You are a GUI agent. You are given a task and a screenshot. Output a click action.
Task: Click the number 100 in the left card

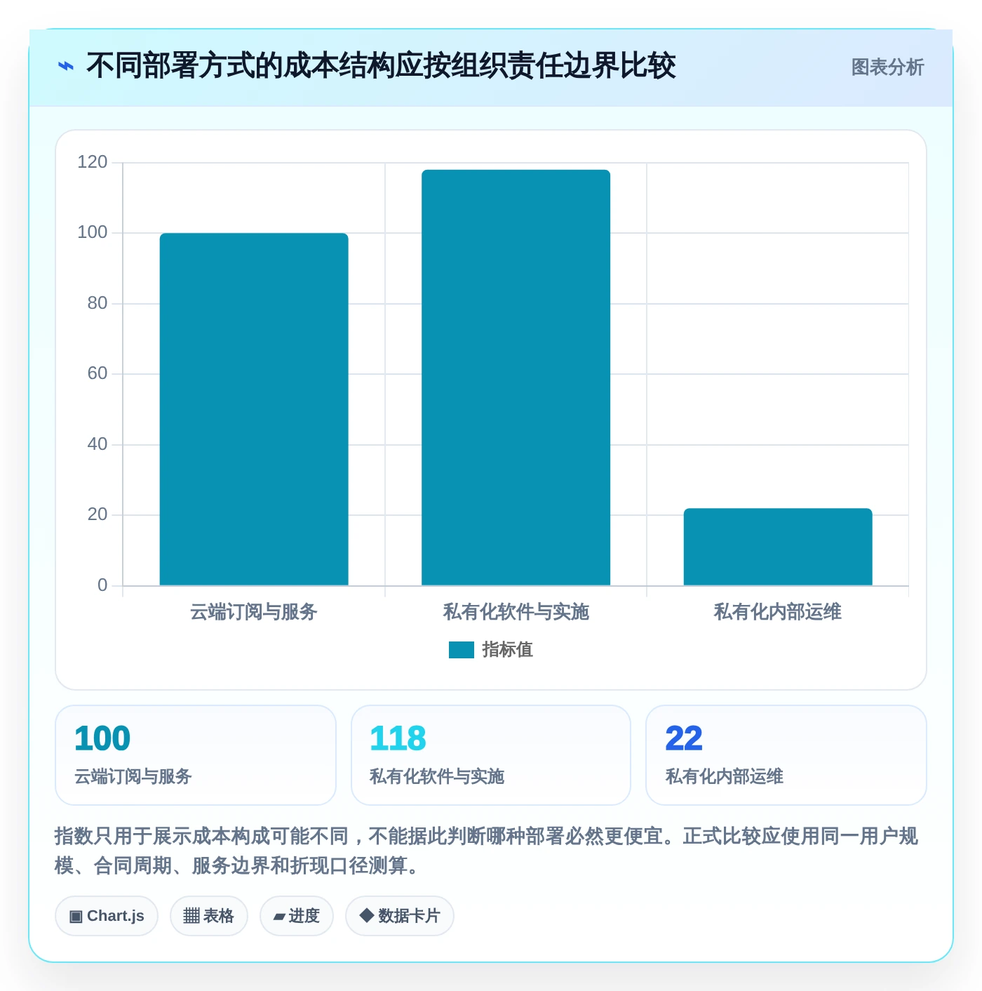coord(102,738)
